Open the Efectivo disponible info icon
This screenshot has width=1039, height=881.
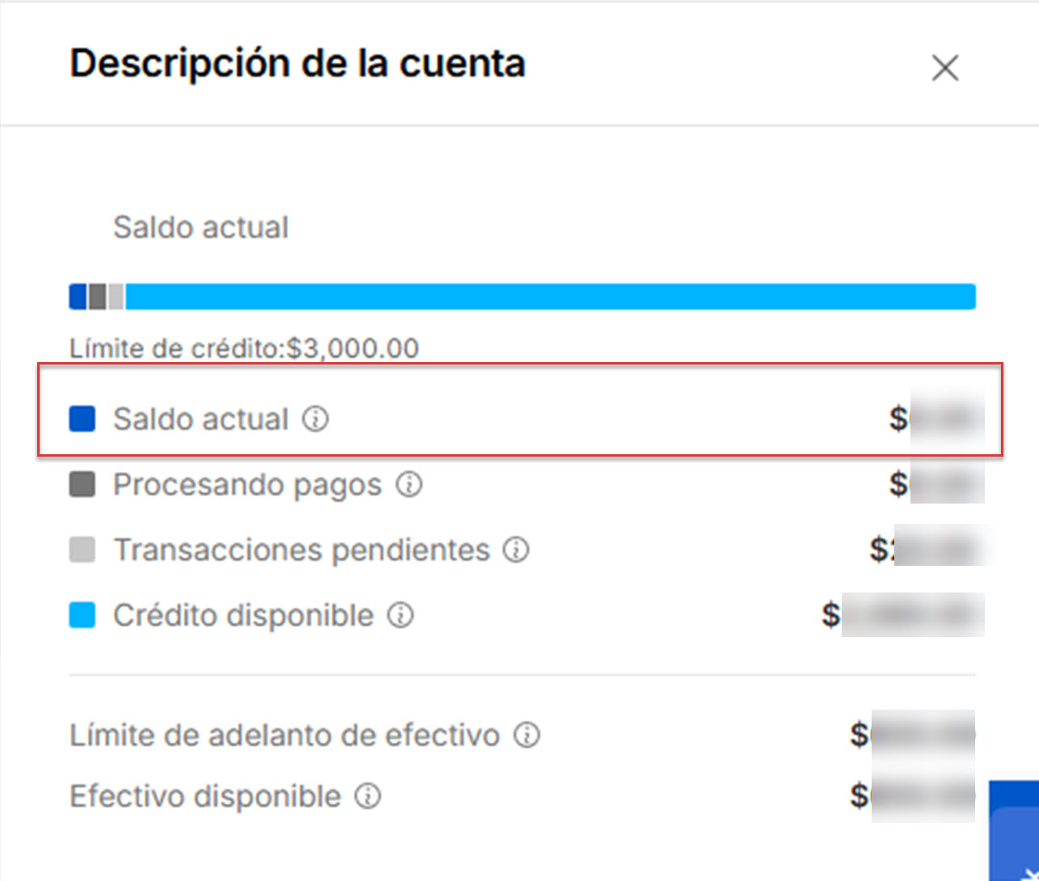click(368, 796)
